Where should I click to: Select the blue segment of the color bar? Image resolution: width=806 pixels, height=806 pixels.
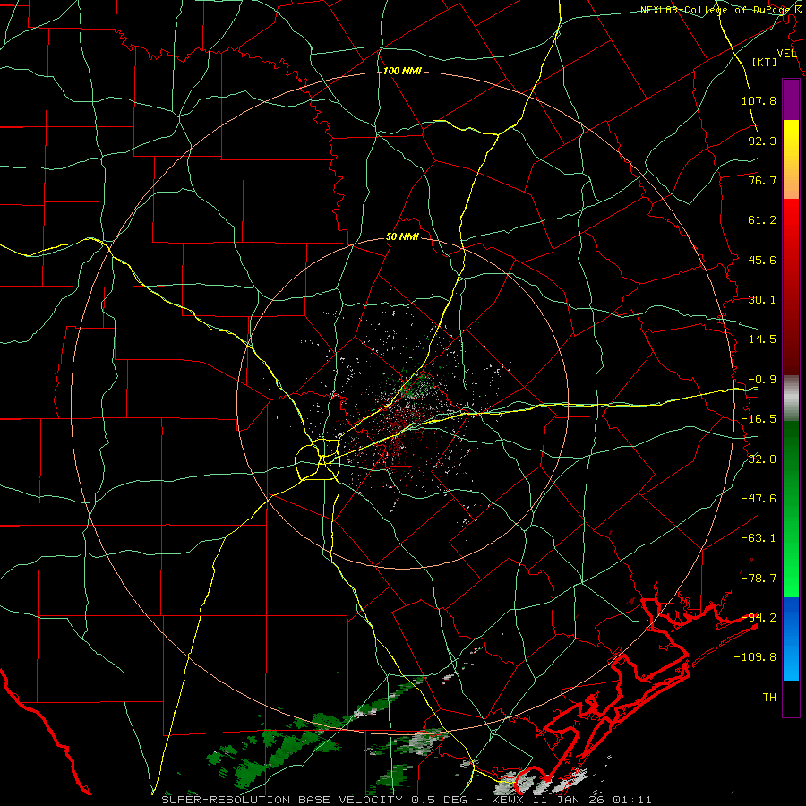pos(791,639)
